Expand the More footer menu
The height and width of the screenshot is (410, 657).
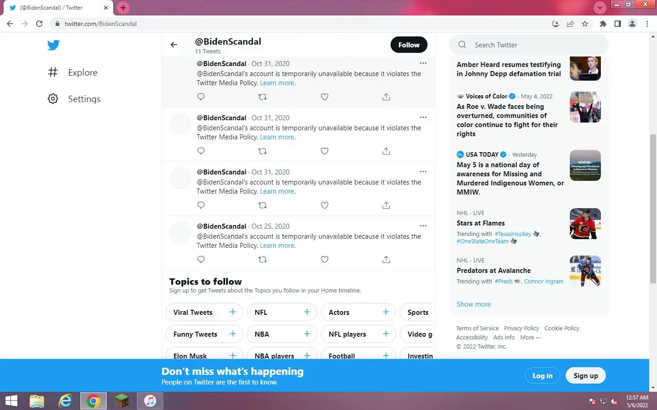pos(530,338)
